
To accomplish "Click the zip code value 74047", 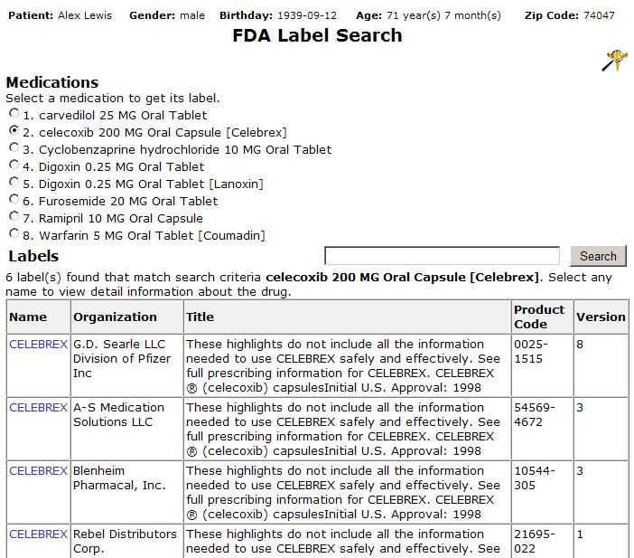I will pos(599,15).
